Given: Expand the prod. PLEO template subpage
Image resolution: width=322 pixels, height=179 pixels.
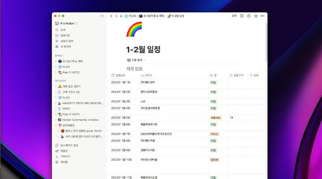Looking at the screenshot, I should point(59,131).
